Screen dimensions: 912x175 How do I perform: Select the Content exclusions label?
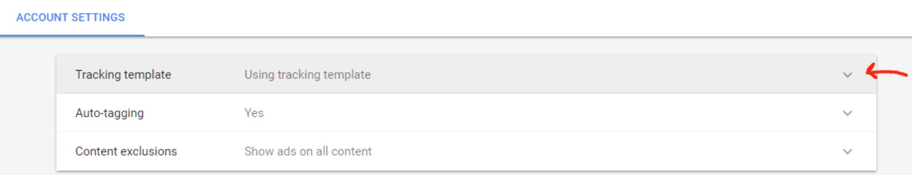coord(126,151)
